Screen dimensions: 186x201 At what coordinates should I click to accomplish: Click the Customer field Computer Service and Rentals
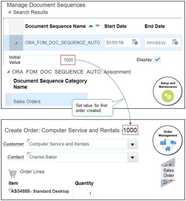(x=77, y=144)
